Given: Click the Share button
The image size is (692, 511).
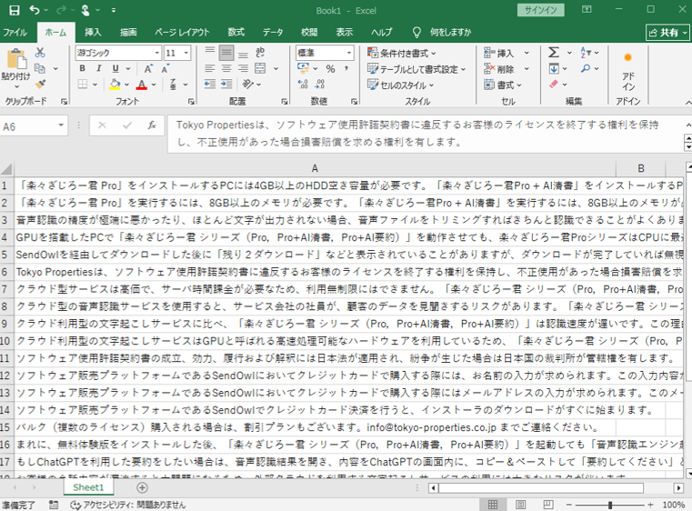Looking at the screenshot, I should click(x=667, y=32).
